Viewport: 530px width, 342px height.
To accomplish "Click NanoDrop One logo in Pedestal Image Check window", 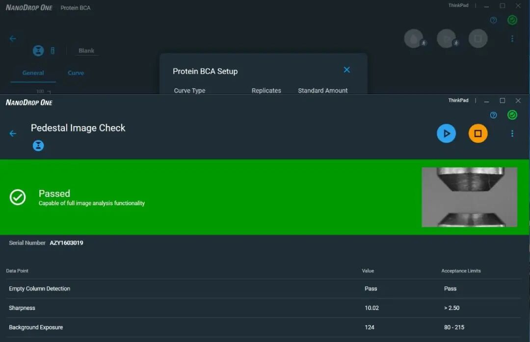I will tap(29, 103).
